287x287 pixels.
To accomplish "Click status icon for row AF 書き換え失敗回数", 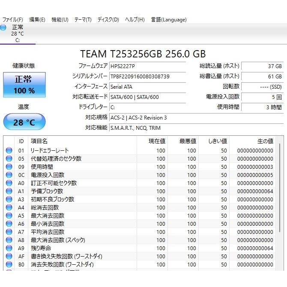I will [9, 256].
